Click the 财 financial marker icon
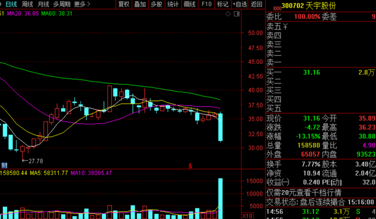 pyautogui.click(x=4, y=165)
